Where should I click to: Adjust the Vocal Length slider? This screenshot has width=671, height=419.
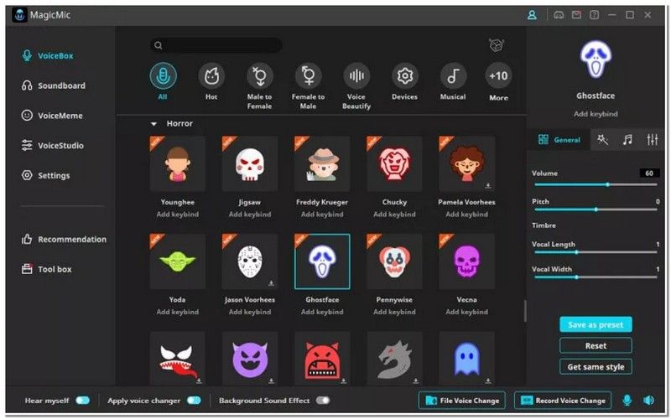(x=596, y=252)
